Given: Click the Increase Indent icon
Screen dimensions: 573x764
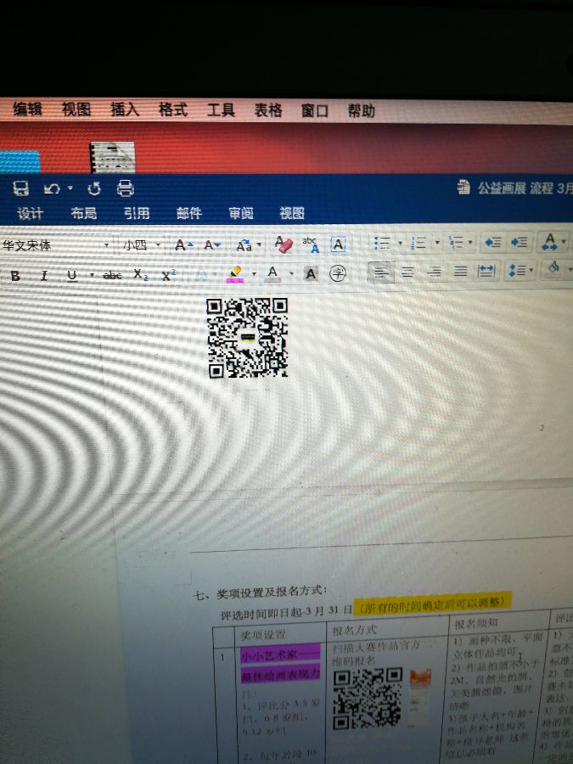Looking at the screenshot, I should click(520, 244).
